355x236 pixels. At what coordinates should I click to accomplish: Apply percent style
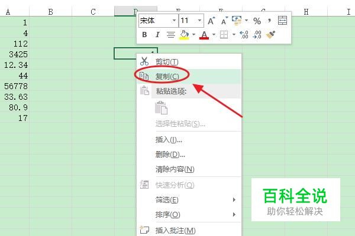point(257,21)
